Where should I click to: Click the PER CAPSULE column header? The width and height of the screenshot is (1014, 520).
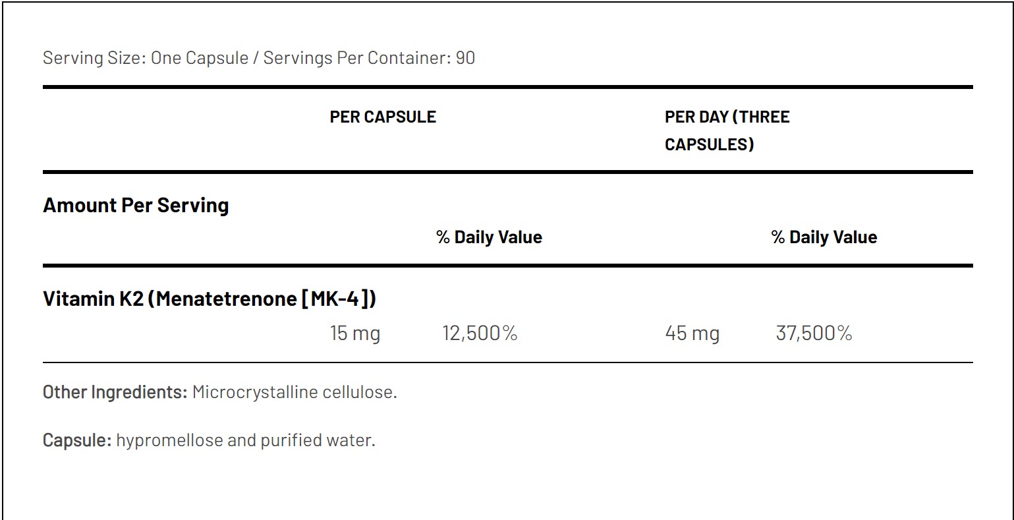point(383,117)
